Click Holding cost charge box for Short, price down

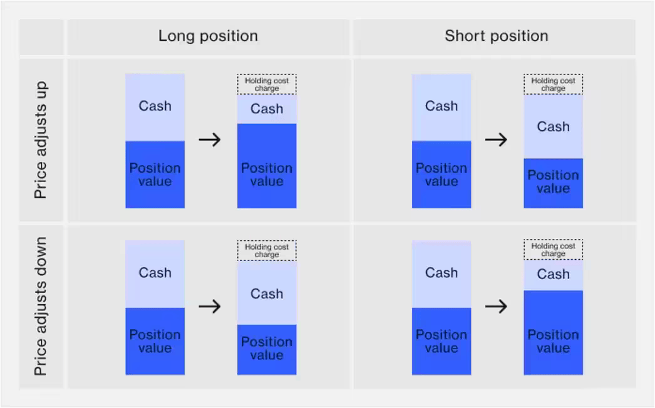tap(553, 250)
